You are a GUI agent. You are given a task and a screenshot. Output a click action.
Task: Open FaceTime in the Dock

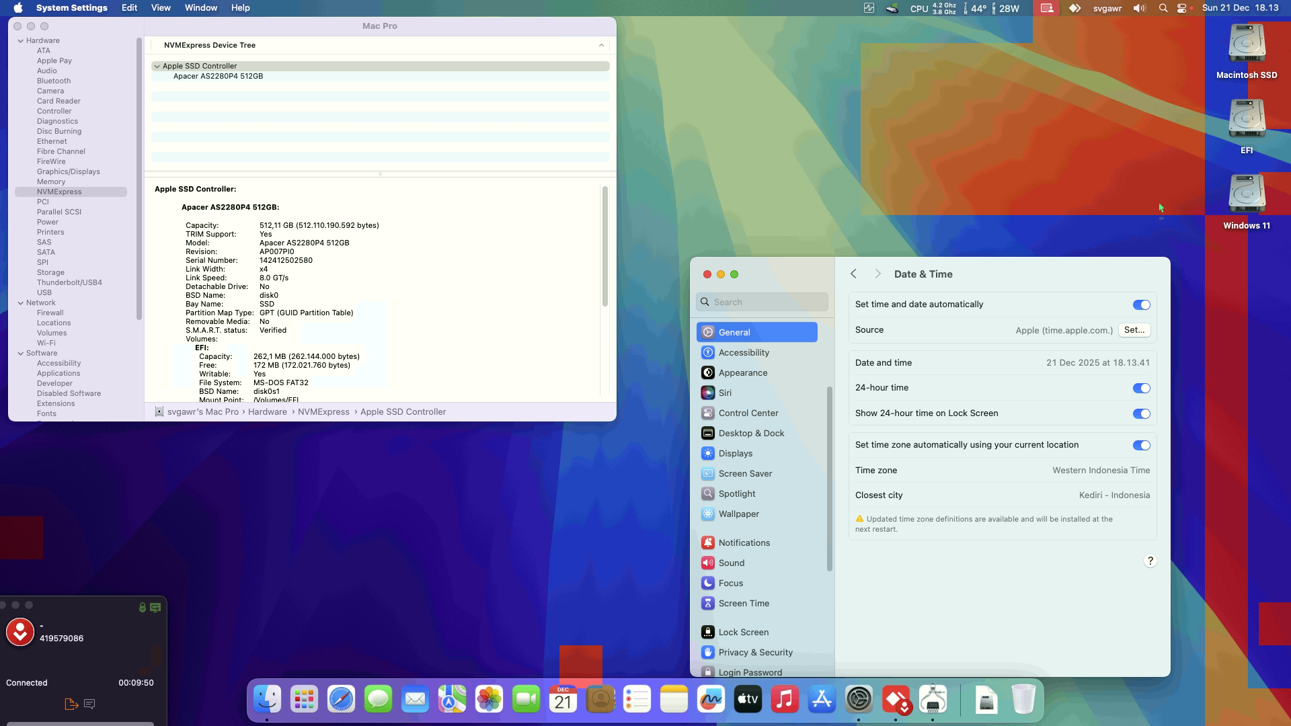coord(526,700)
